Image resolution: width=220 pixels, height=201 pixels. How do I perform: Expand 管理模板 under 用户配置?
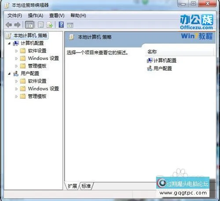pyautogui.click(x=16, y=97)
